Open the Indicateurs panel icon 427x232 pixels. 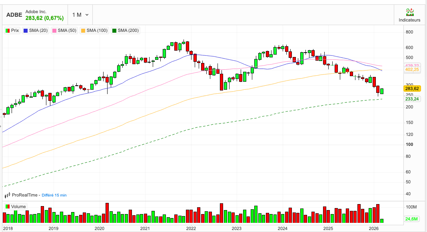(x=409, y=12)
